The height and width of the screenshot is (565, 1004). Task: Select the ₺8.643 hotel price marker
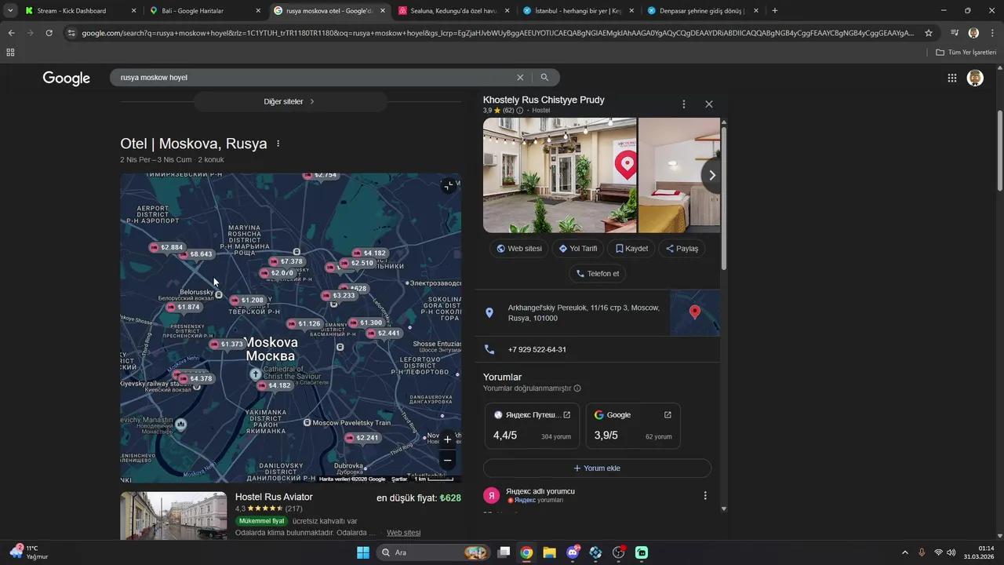point(196,254)
